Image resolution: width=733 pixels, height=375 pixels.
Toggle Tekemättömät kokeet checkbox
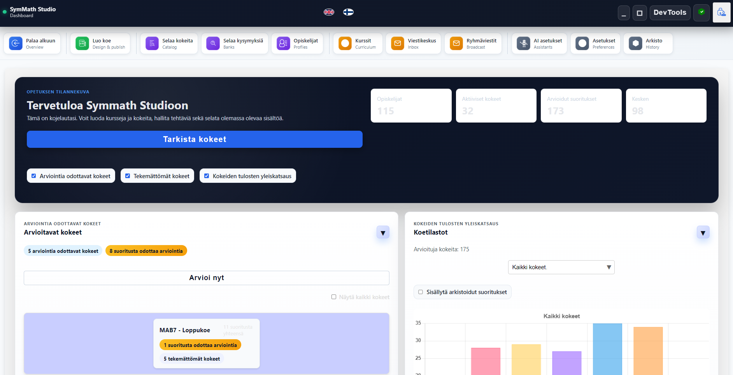tap(128, 176)
